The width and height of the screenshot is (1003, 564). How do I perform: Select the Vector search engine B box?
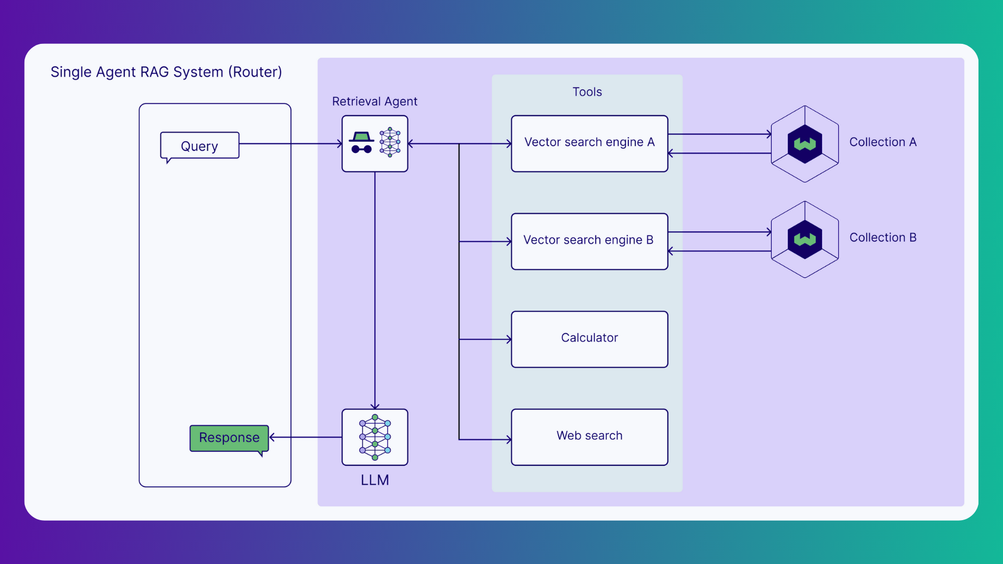click(x=589, y=240)
